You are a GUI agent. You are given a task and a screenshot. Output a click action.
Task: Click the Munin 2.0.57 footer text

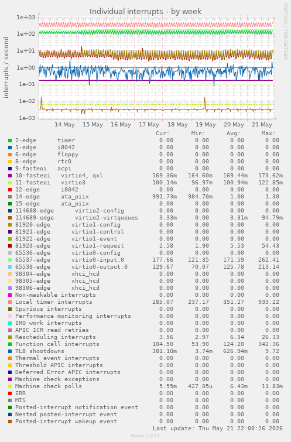[145, 436]
